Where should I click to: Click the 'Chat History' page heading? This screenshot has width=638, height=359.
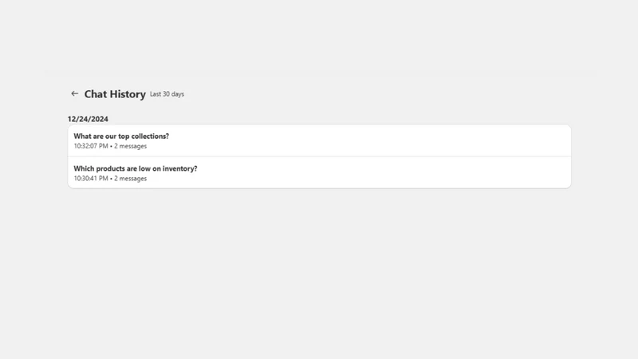(x=115, y=94)
